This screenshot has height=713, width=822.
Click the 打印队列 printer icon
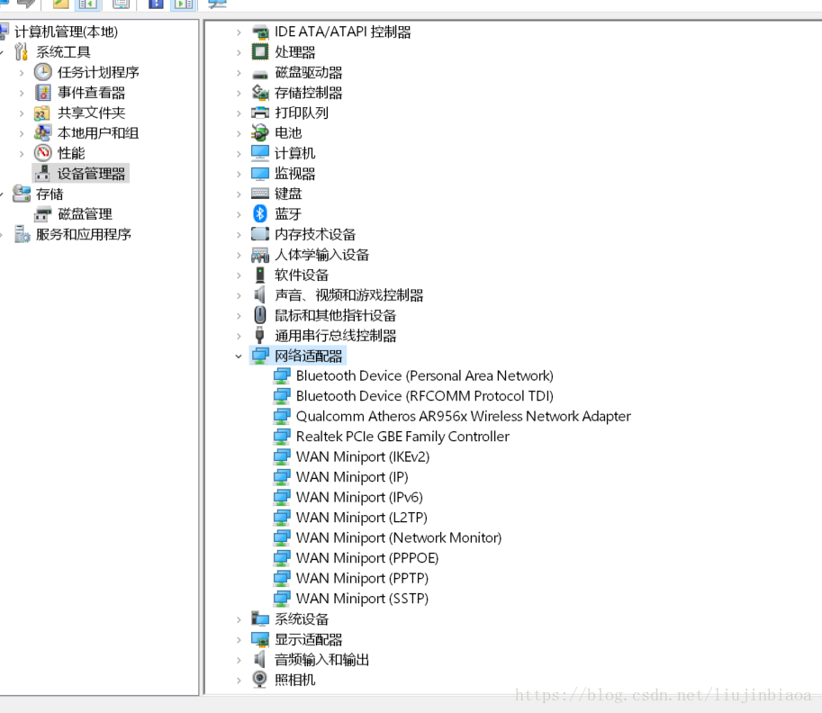(x=260, y=113)
